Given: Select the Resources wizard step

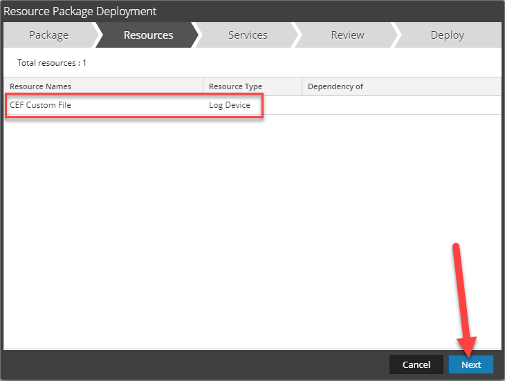Looking at the screenshot, I should (148, 35).
